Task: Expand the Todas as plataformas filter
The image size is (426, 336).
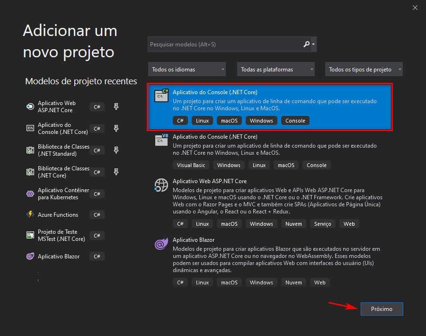Action: (276, 70)
